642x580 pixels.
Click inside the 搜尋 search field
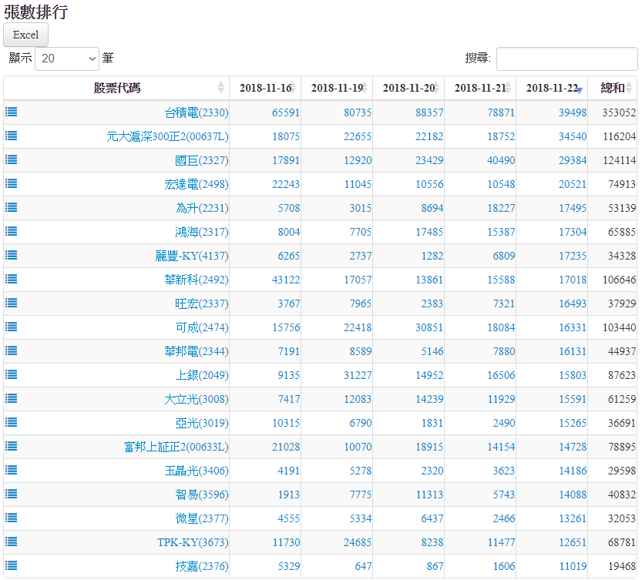[566, 59]
